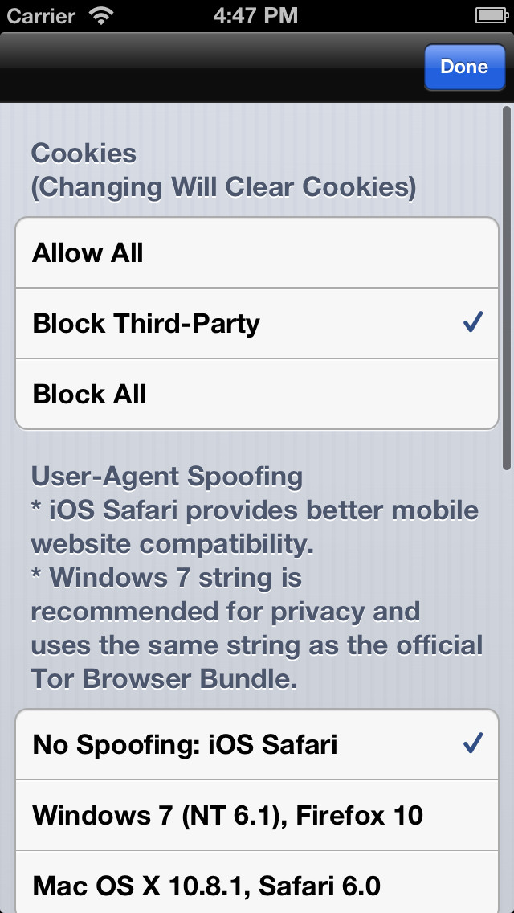Tap Done to close settings
The height and width of the screenshot is (913, 514).
(x=464, y=67)
